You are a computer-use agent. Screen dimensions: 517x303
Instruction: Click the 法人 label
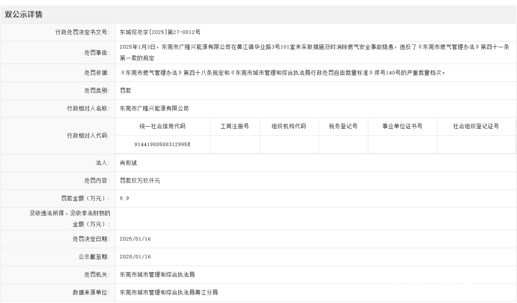[x=103, y=163]
